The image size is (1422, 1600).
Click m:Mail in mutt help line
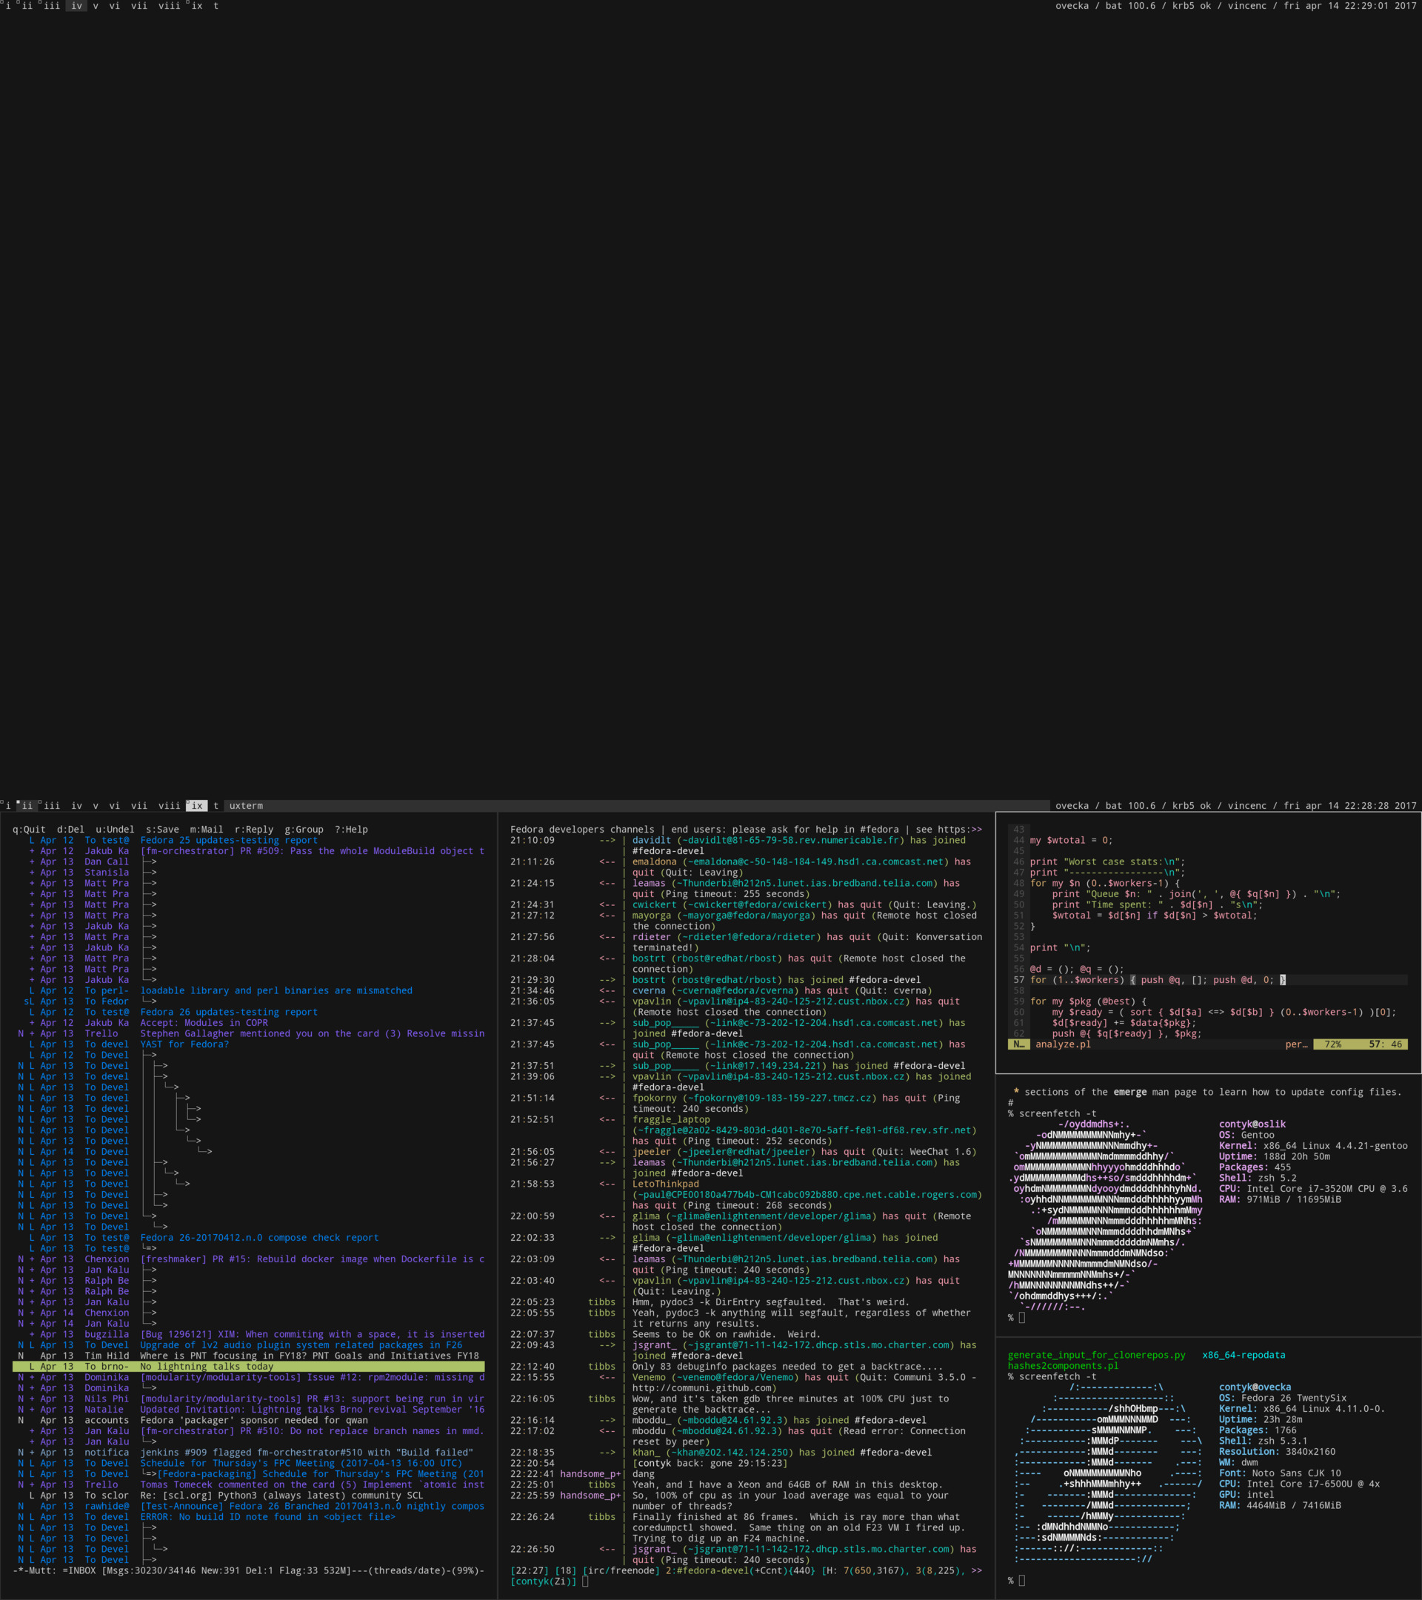pos(207,830)
